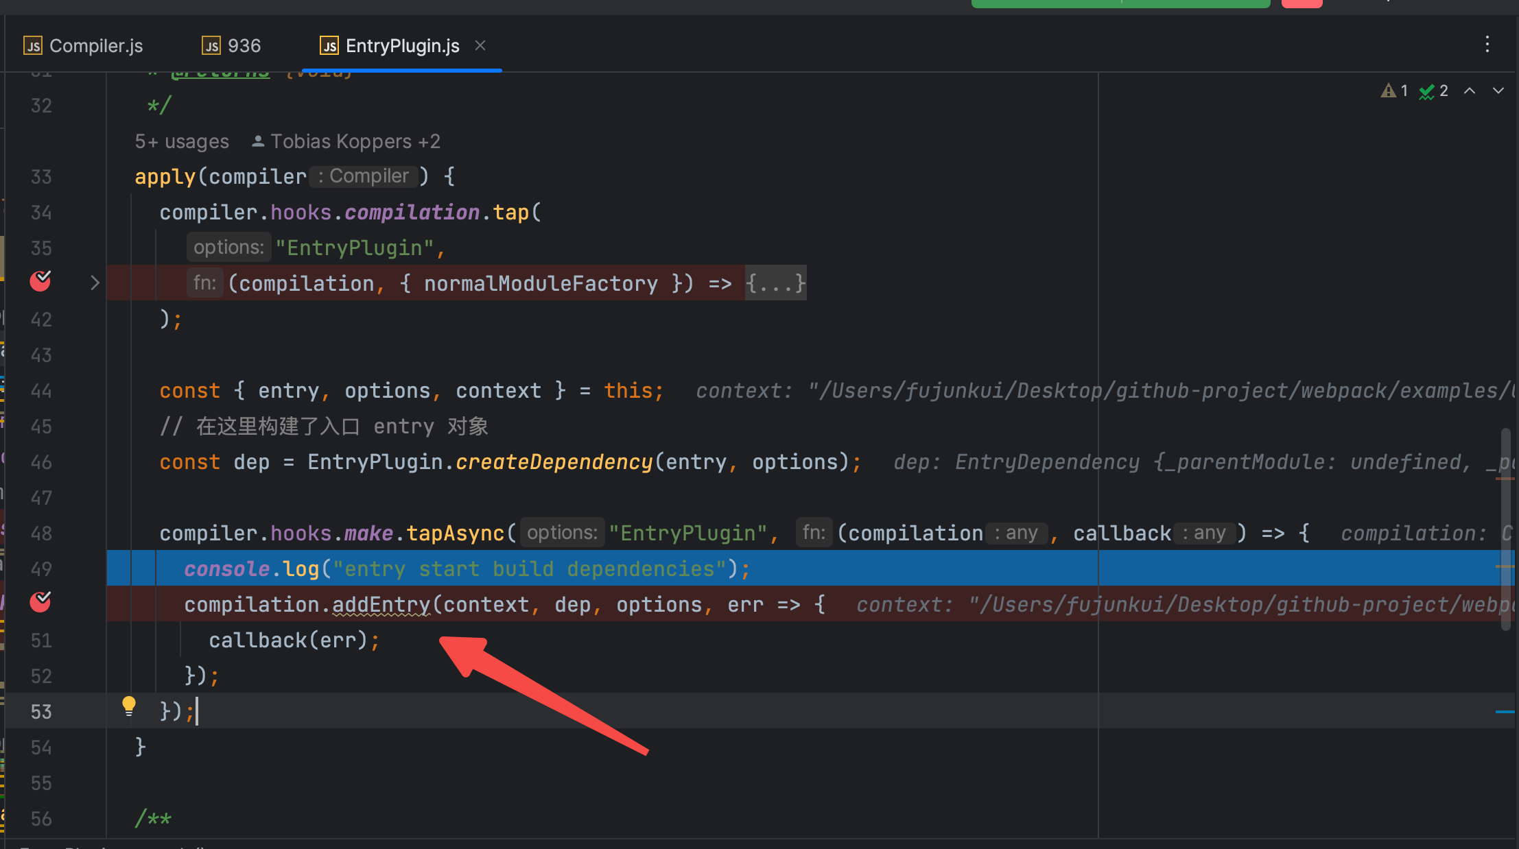Open the 5+ usages link
This screenshot has height=849, width=1519.
182,141
